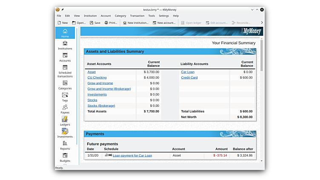Open the Transaction menu
The image size is (320, 180).
[x=137, y=16]
